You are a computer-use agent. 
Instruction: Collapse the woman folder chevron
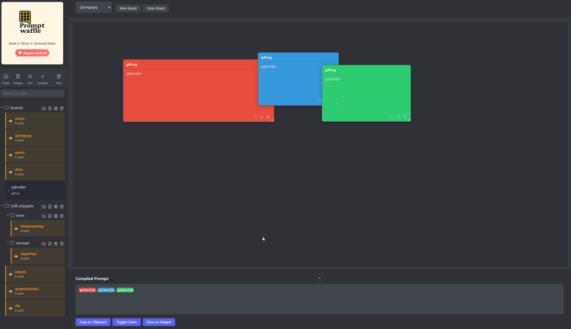(8, 243)
